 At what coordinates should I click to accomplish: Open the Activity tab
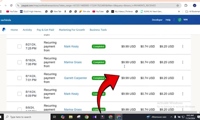(27, 30)
